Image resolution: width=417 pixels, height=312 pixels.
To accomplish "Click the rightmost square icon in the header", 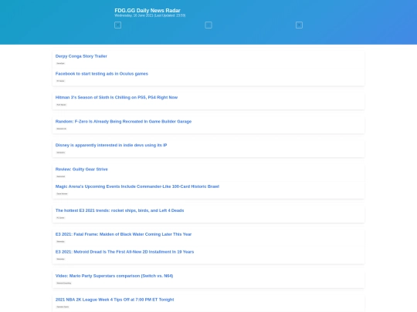I will [x=299, y=25].
